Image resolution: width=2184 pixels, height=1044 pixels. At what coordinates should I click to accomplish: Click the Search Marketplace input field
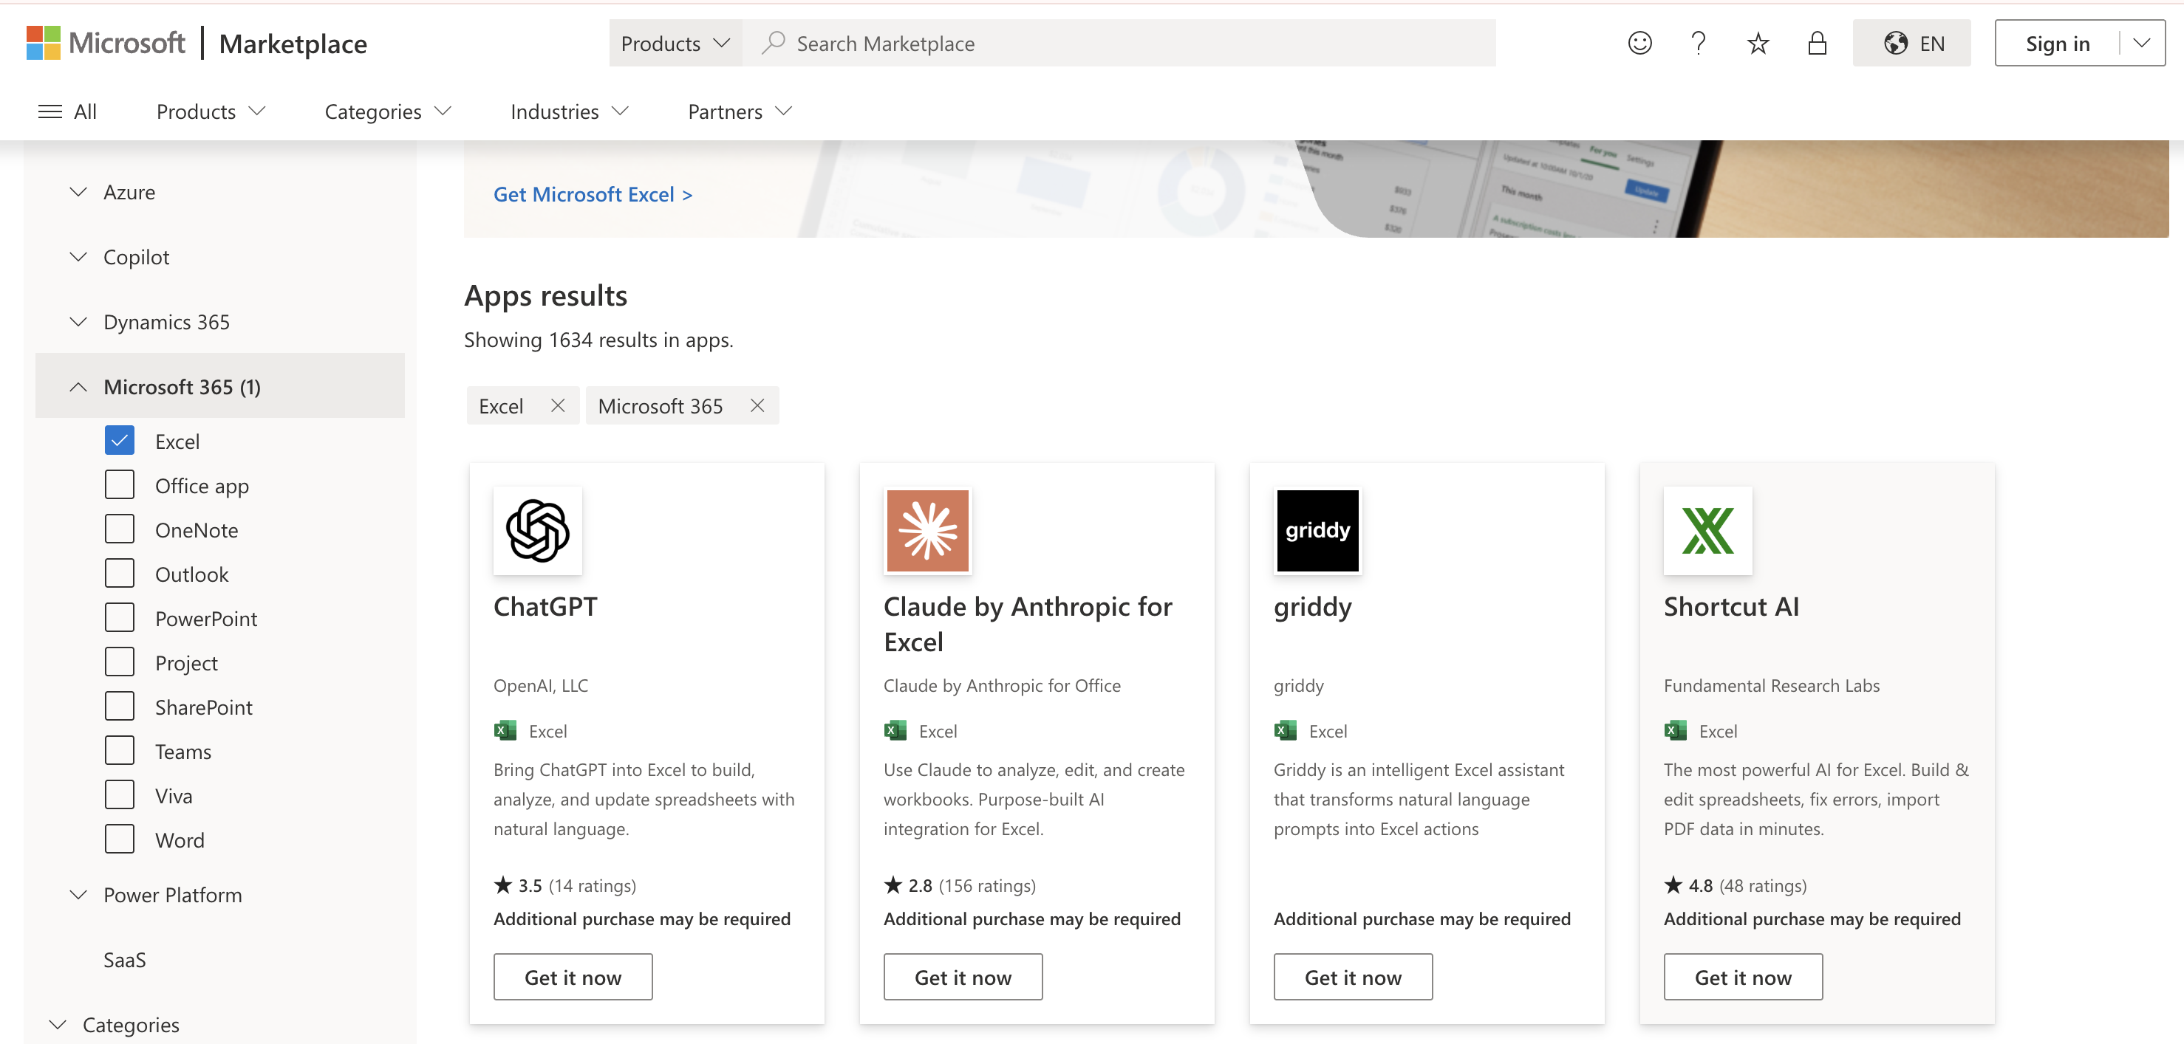(1119, 44)
